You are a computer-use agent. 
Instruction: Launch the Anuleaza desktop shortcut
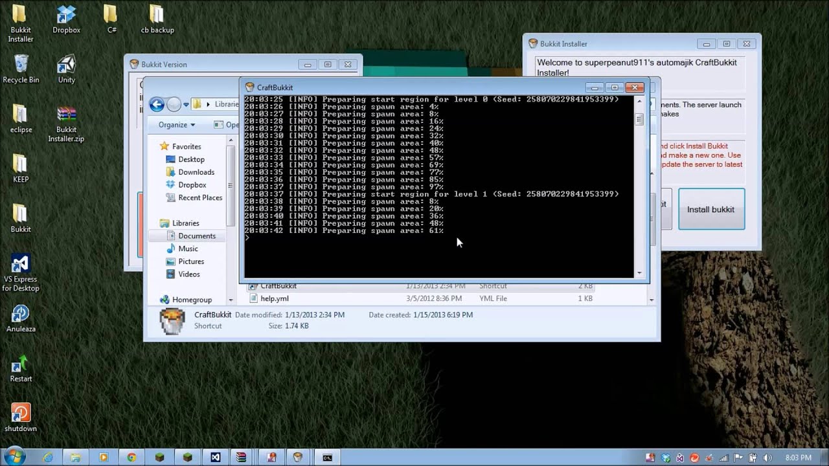(x=21, y=318)
